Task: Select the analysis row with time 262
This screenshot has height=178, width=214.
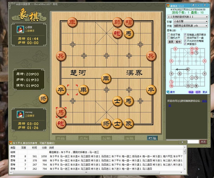Action: pos(96,169)
